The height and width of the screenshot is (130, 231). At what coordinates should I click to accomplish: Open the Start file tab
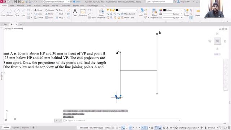5,24
